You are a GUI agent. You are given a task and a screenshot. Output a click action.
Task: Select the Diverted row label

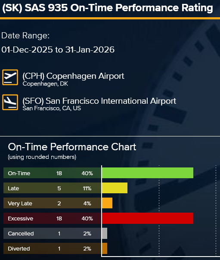point(19,249)
